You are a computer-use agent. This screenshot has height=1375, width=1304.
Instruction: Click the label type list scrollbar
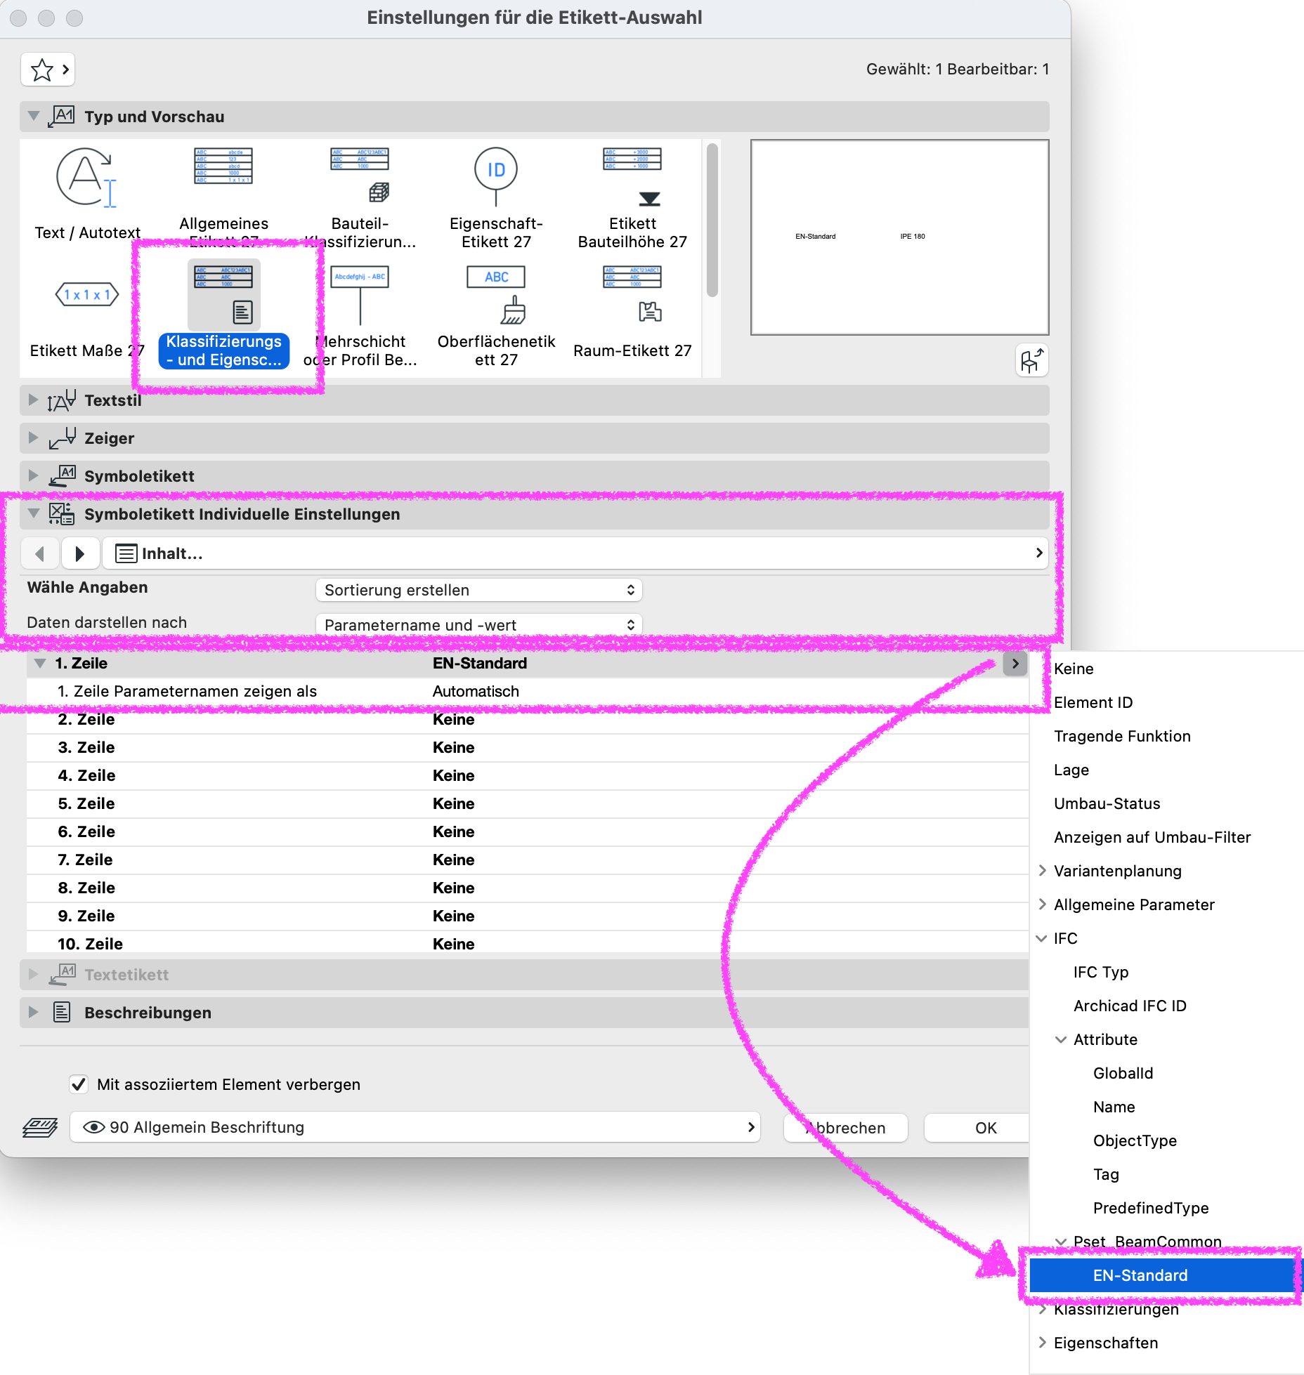point(712,221)
